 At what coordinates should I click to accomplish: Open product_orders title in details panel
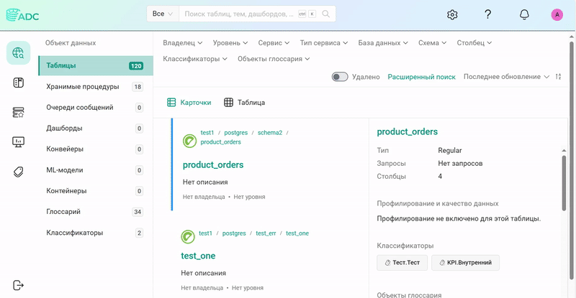click(407, 131)
